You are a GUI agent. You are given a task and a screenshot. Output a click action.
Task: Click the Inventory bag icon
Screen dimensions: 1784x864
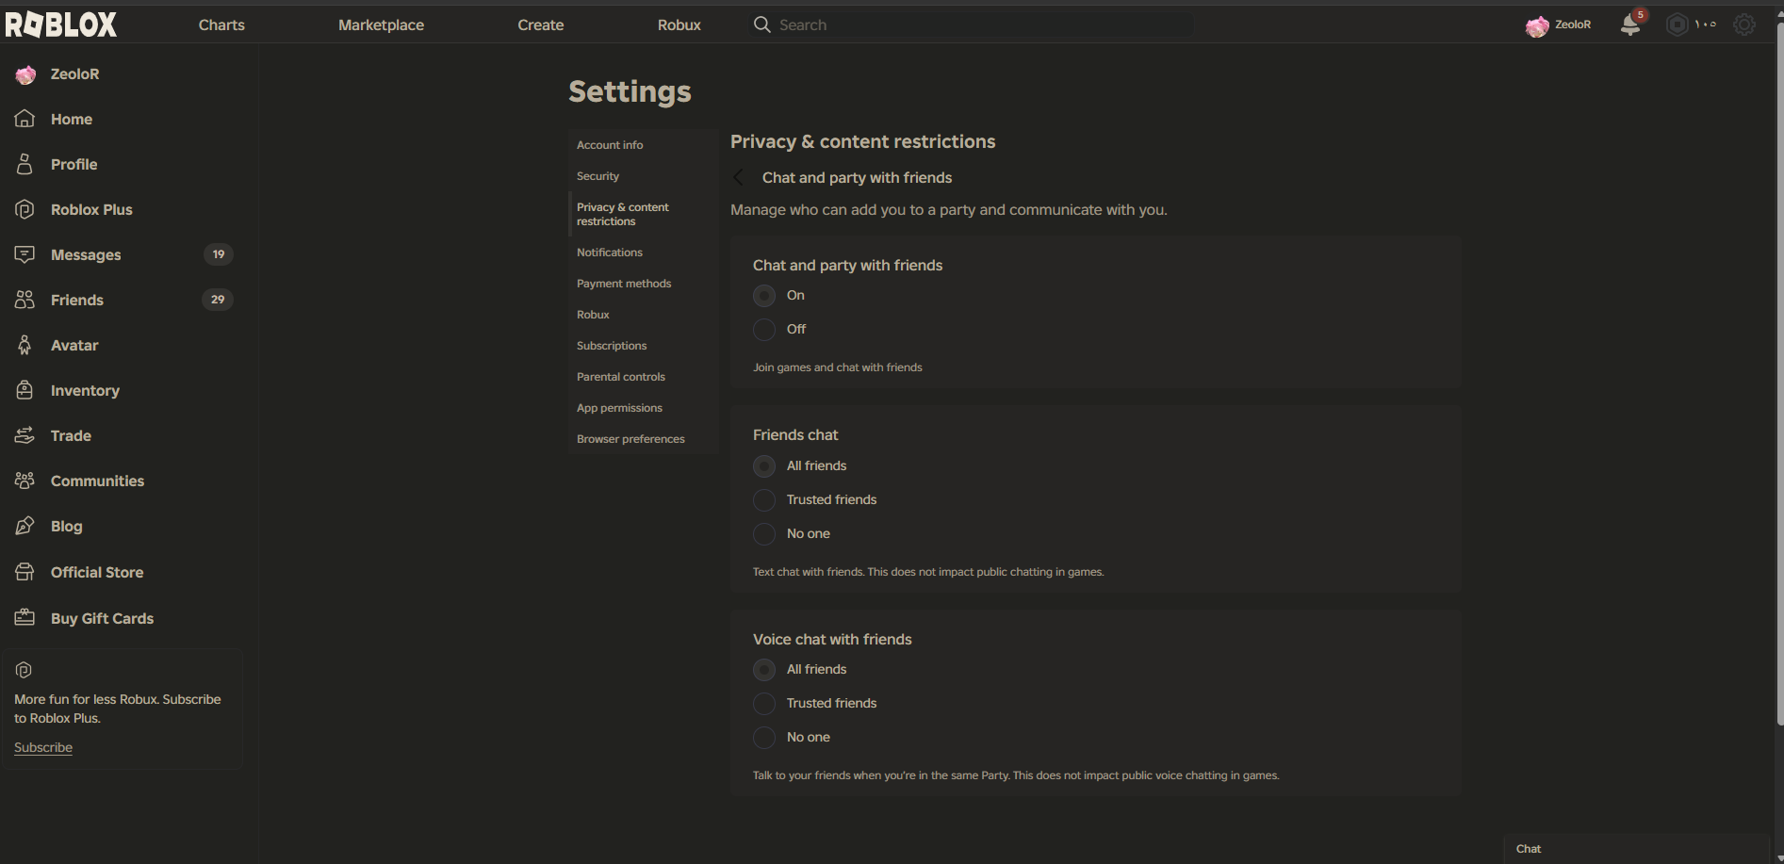(x=25, y=390)
